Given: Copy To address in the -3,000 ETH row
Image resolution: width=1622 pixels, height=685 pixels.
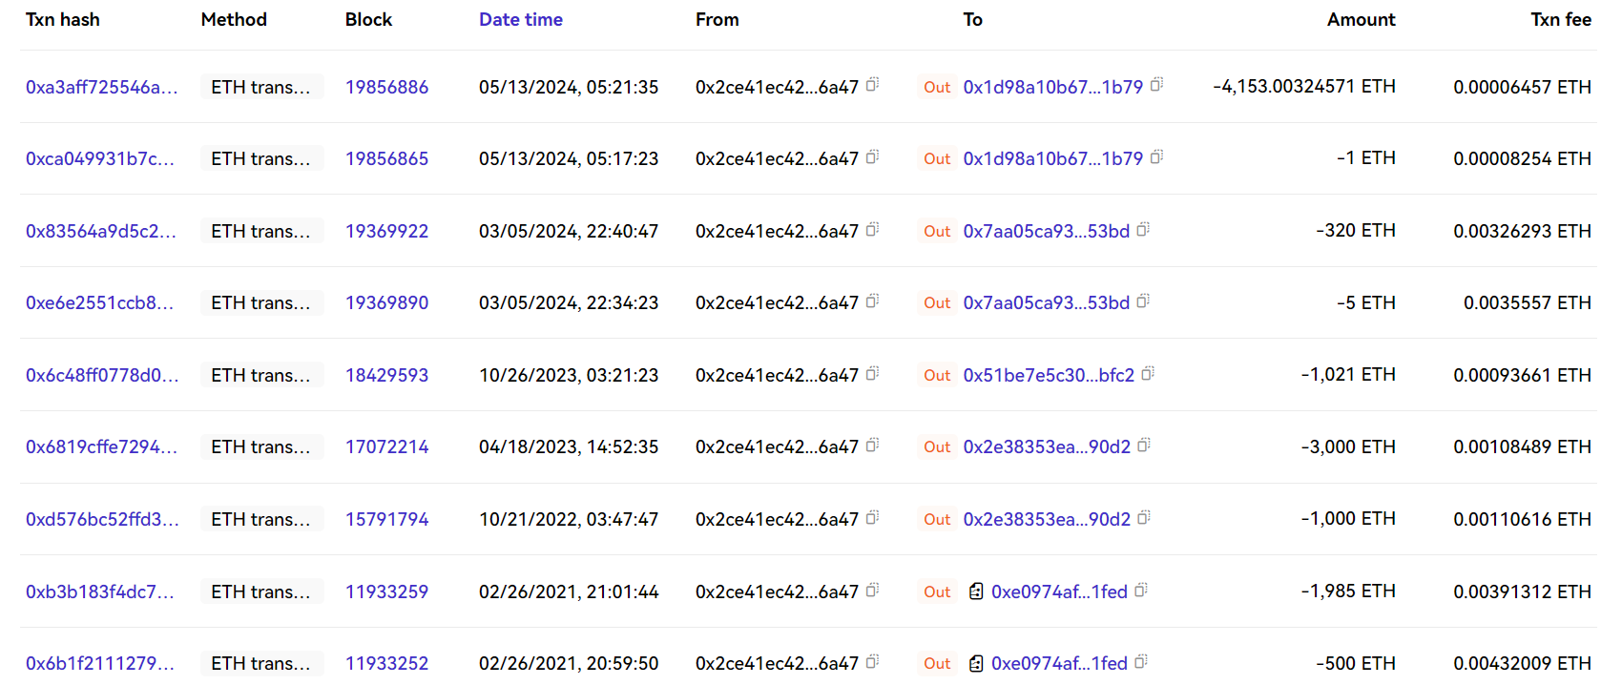Looking at the screenshot, I should tap(1144, 445).
